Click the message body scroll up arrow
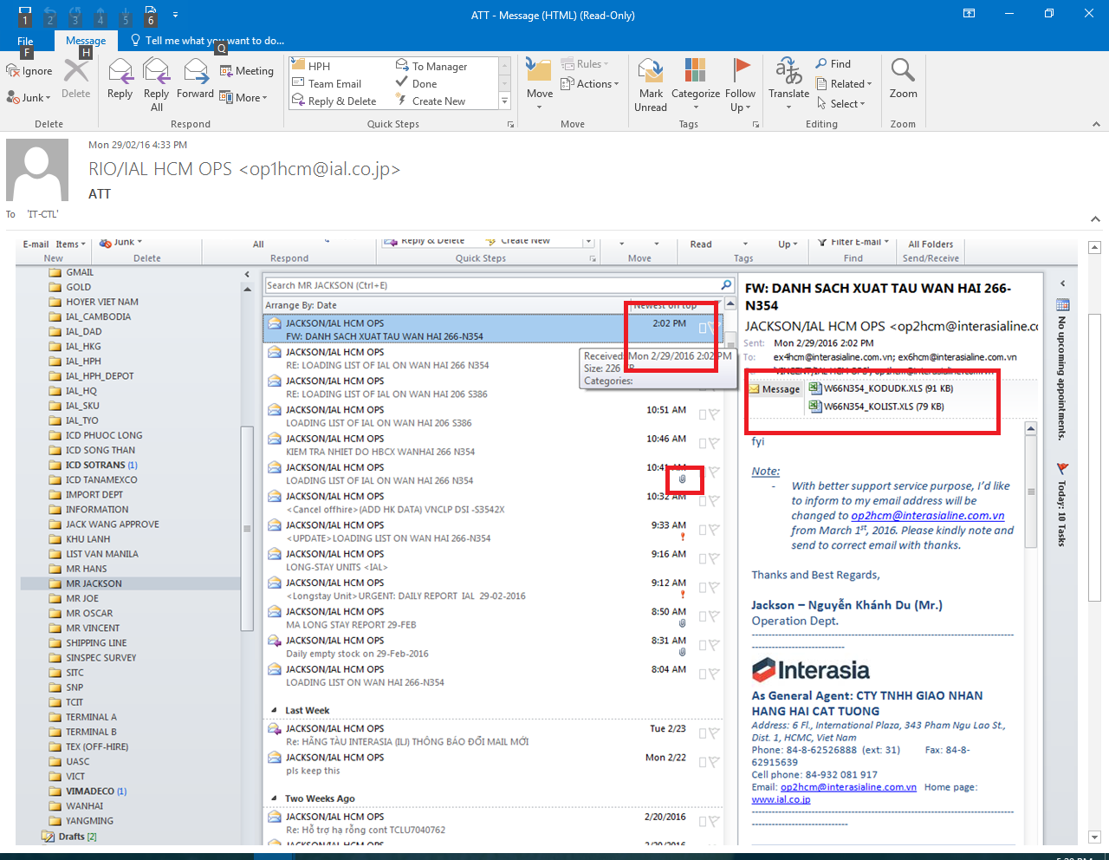Image resolution: width=1109 pixels, height=860 pixels. [1095, 247]
